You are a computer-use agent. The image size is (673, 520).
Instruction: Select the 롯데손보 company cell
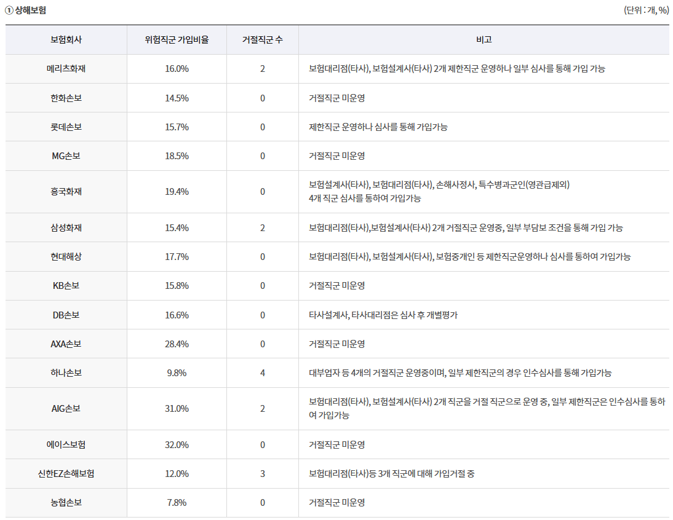(x=66, y=127)
